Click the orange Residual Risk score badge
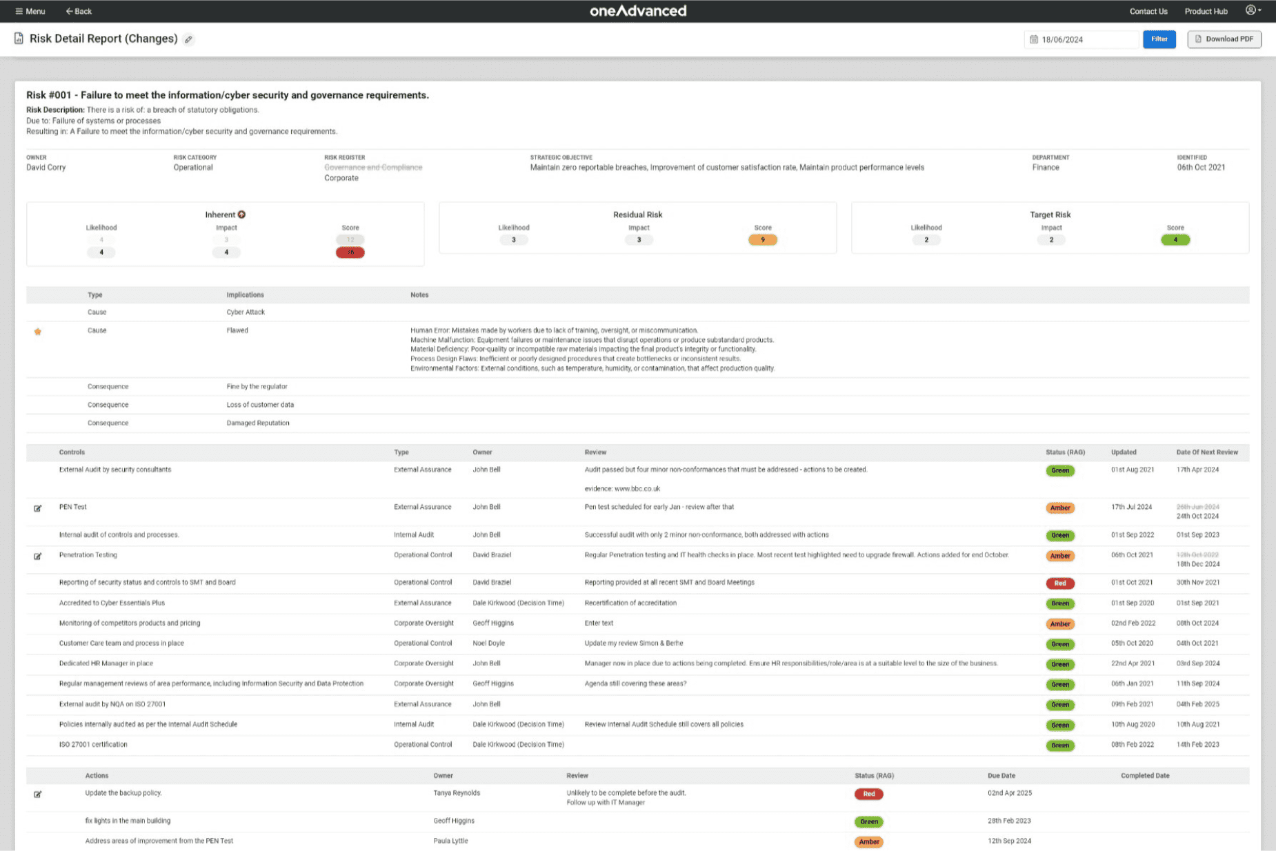The width and height of the screenshot is (1276, 851). click(762, 240)
